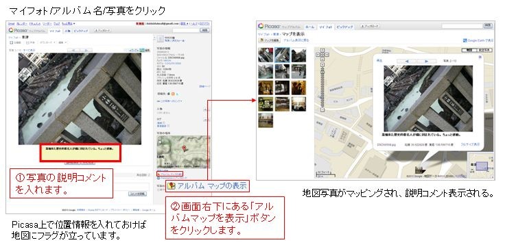Screen dimensions: 505x247
Task: Click 検索 button in right Picasa window
Action: point(489,26)
